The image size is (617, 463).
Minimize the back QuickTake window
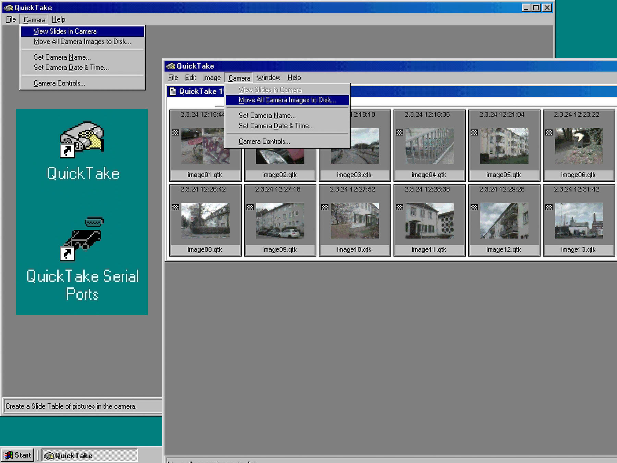[526, 8]
